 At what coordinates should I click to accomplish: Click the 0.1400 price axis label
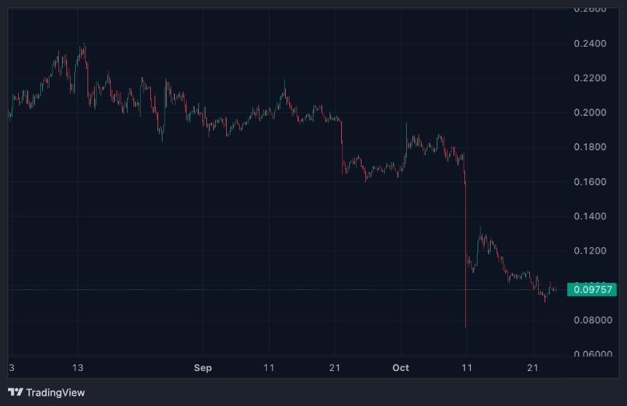590,216
